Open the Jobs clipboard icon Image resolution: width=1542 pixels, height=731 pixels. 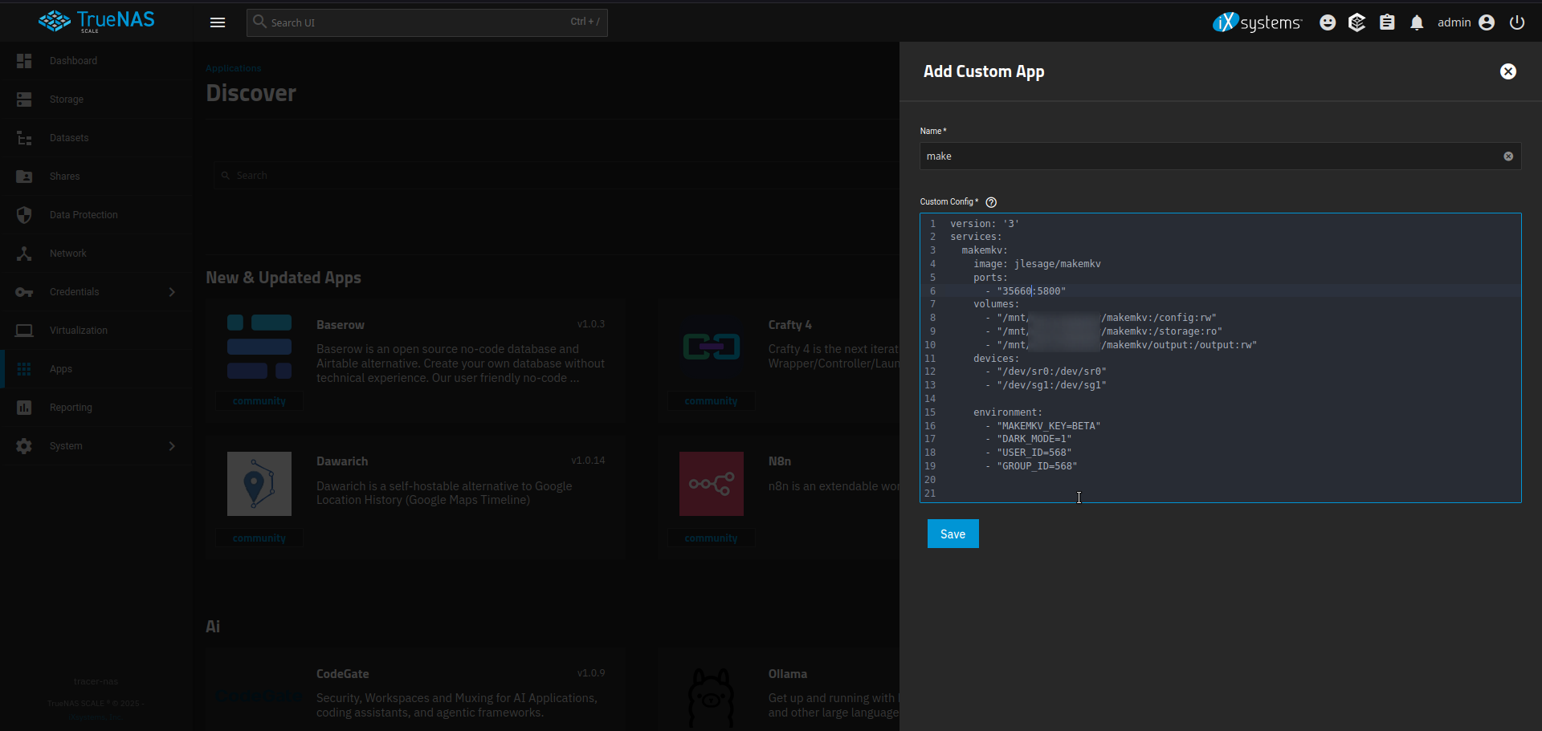coord(1387,22)
